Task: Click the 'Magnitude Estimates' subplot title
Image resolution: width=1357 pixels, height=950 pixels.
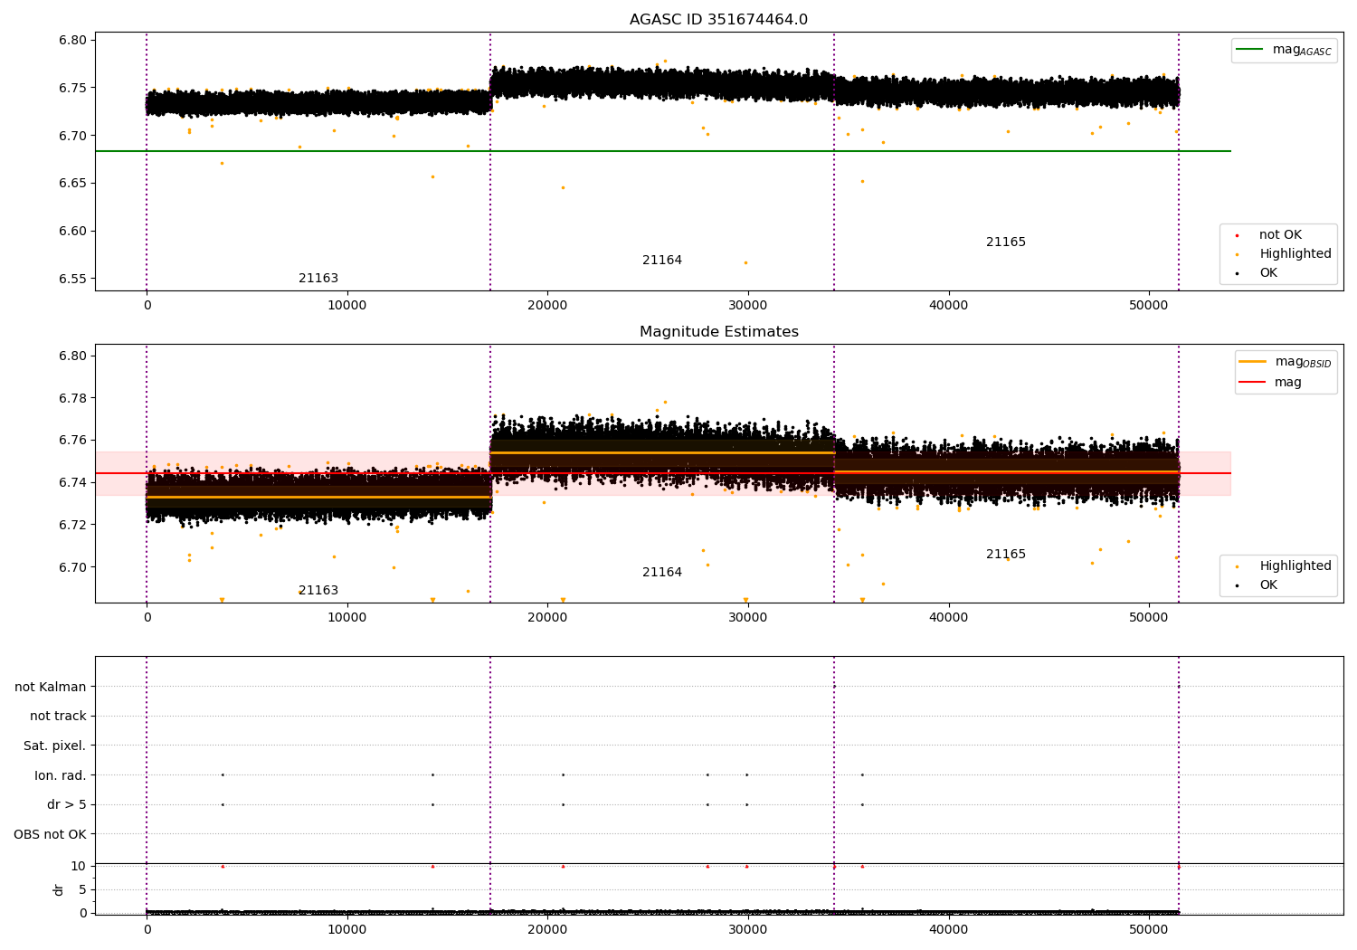Action: click(718, 332)
